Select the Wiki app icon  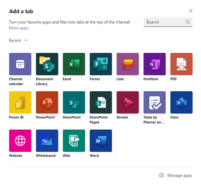(74, 141)
